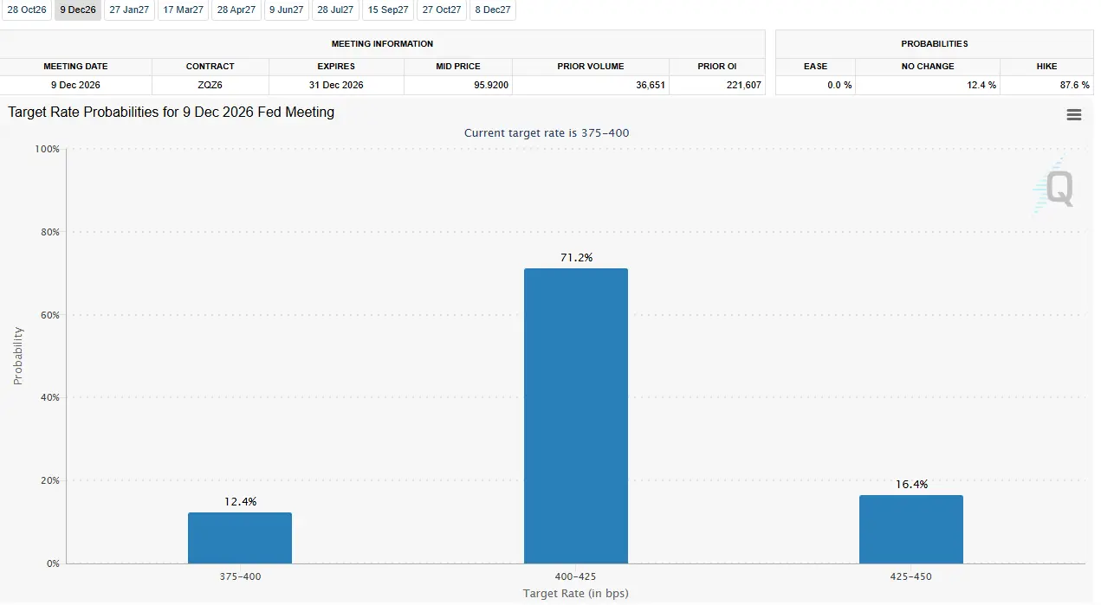The width and height of the screenshot is (1101, 605).
Task: Select the 400-425 probability bar
Action: point(576,416)
